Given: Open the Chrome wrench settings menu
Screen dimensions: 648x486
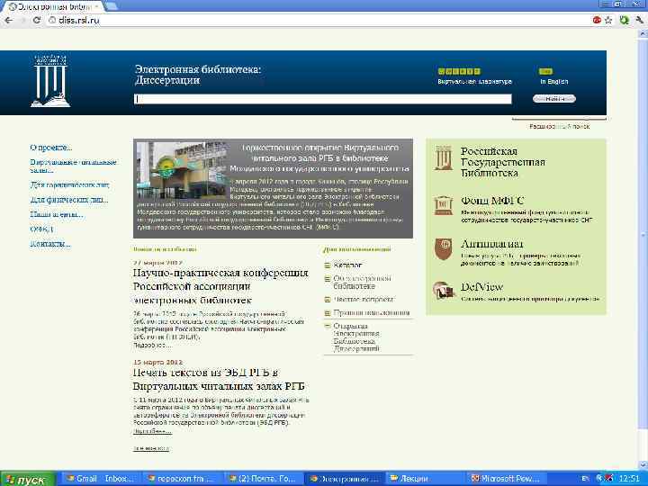Looking at the screenshot, I should point(640,20).
